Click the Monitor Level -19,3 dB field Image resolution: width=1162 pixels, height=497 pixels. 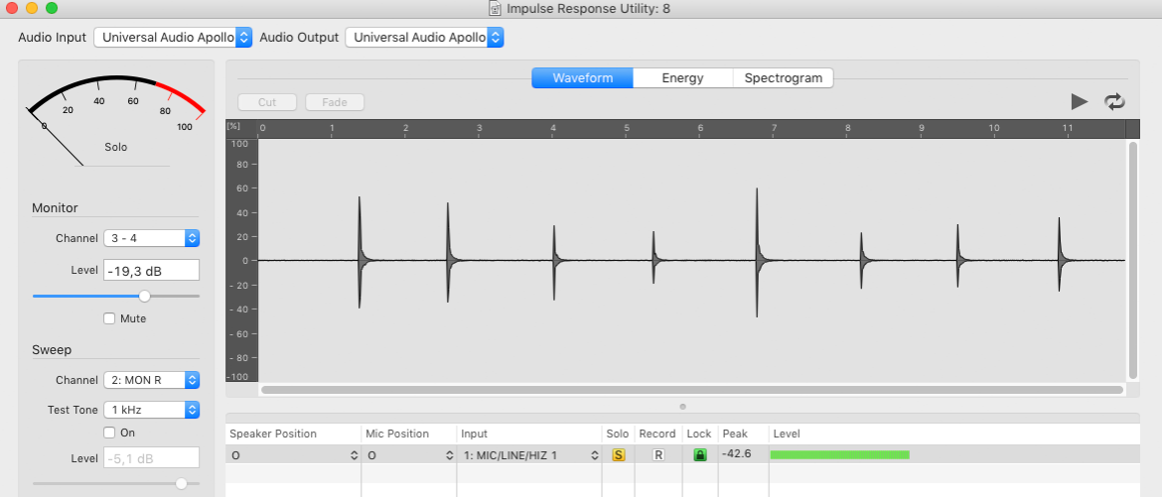coord(151,271)
